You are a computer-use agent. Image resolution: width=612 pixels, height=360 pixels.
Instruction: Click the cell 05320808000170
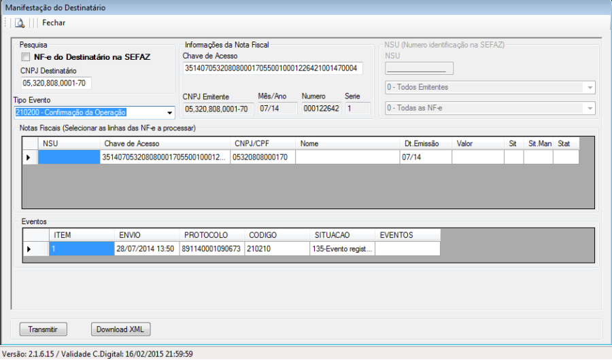point(263,158)
